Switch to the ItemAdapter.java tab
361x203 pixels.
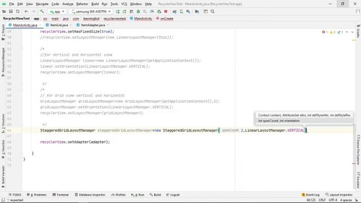tap(93, 25)
